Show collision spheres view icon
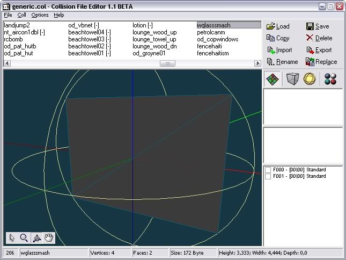The width and height of the screenshot is (346, 260). [310, 79]
